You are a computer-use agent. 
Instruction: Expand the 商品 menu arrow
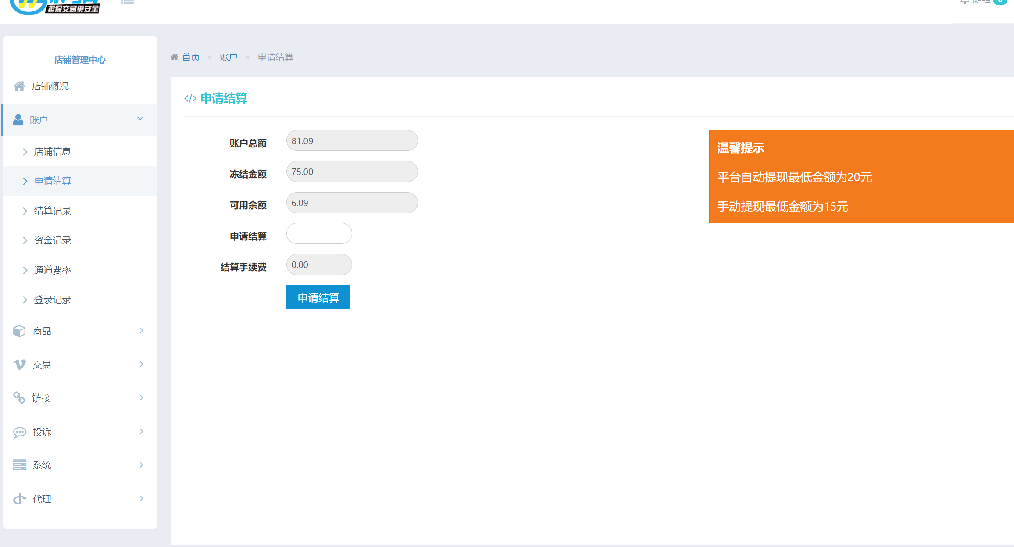[x=141, y=331]
